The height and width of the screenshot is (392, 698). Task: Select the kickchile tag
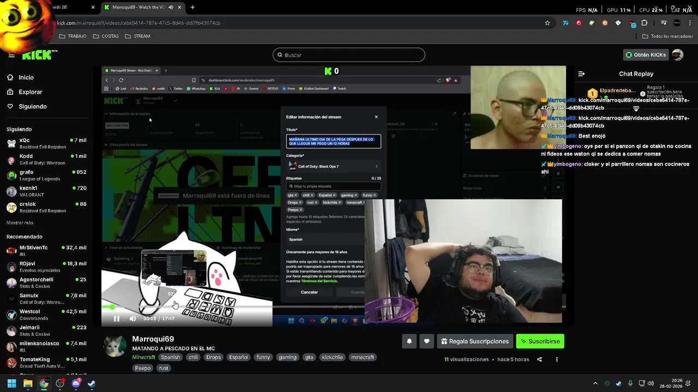tap(332, 357)
